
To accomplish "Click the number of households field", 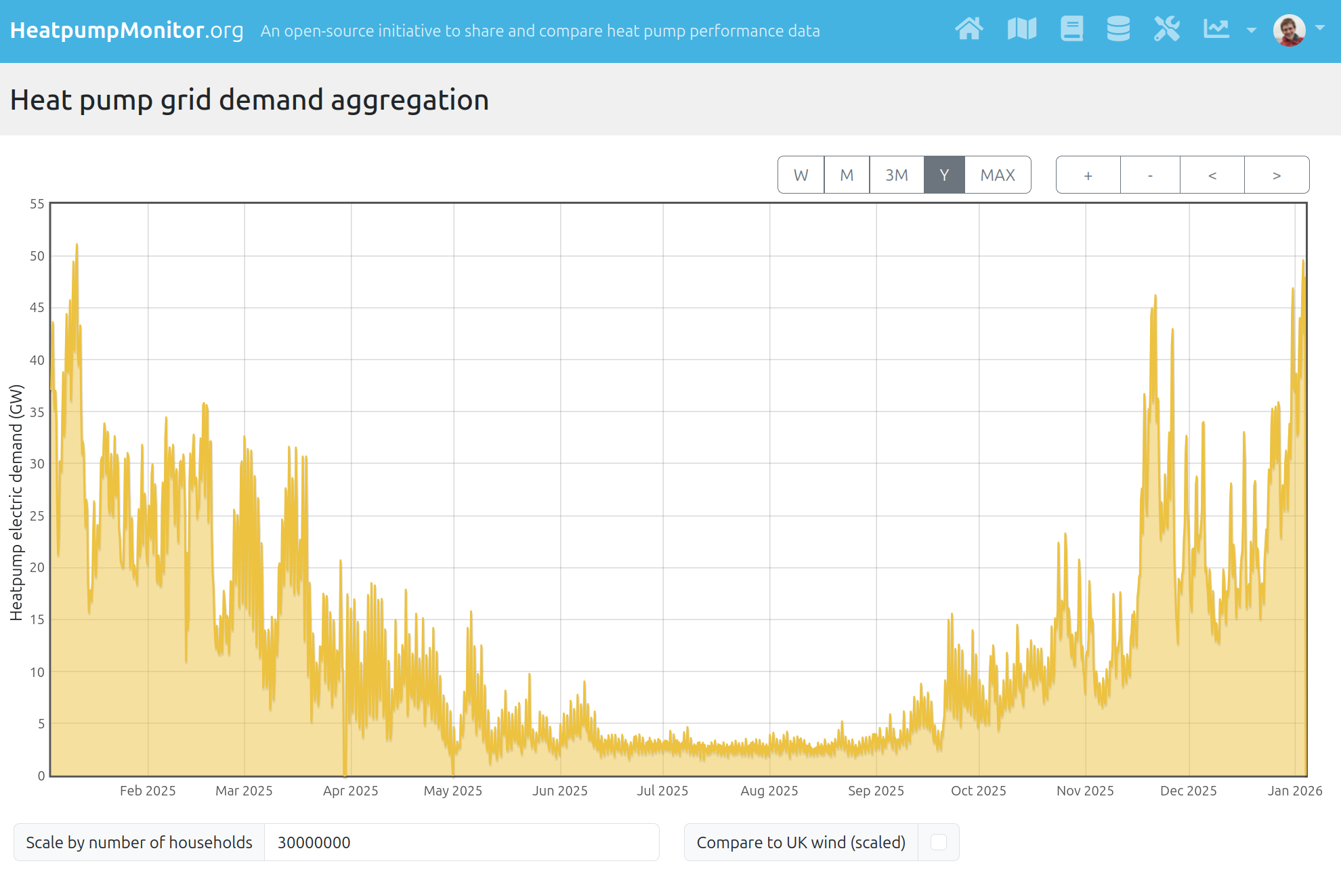I will [461, 842].
